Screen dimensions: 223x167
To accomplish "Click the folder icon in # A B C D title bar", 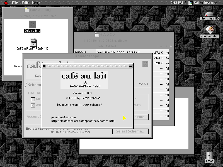I will pyautogui.click(x=97, y=35).
